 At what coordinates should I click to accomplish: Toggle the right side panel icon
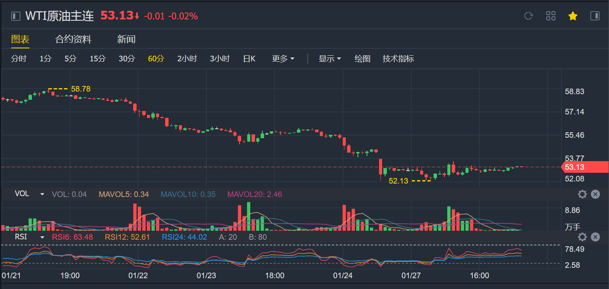(595, 16)
